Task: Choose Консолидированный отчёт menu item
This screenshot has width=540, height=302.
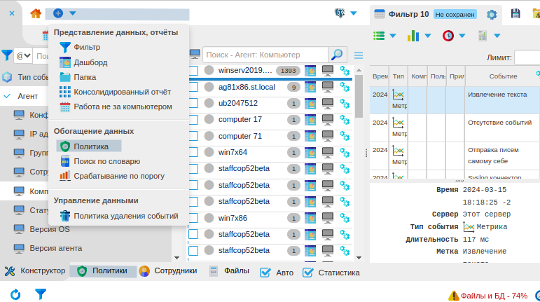Action: (x=122, y=92)
